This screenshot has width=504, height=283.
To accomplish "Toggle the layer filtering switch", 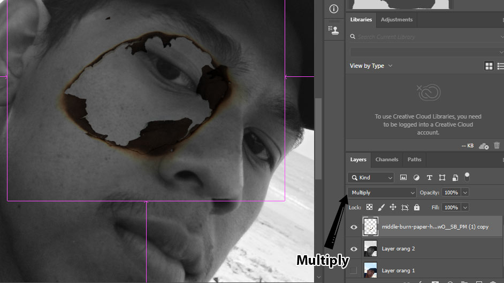I will click(x=467, y=176).
